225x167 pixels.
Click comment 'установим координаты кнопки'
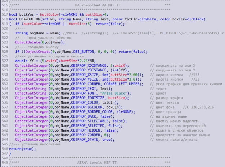pyautogui.click(x=55, y=56)
